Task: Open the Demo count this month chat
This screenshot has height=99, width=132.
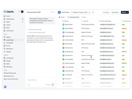Action: [11, 79]
